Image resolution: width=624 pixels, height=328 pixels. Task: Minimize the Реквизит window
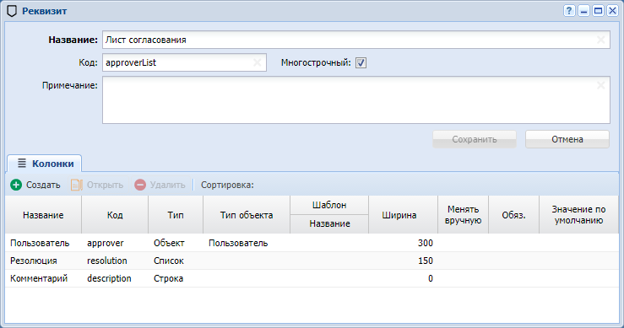pos(583,11)
